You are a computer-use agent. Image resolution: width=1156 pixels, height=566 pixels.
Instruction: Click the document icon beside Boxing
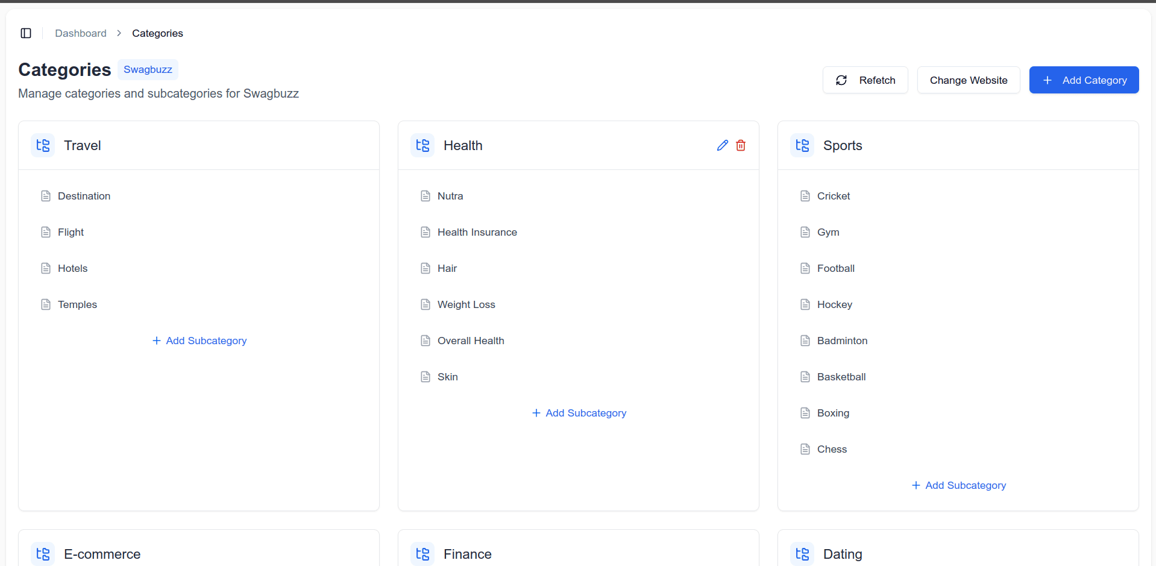pos(805,413)
